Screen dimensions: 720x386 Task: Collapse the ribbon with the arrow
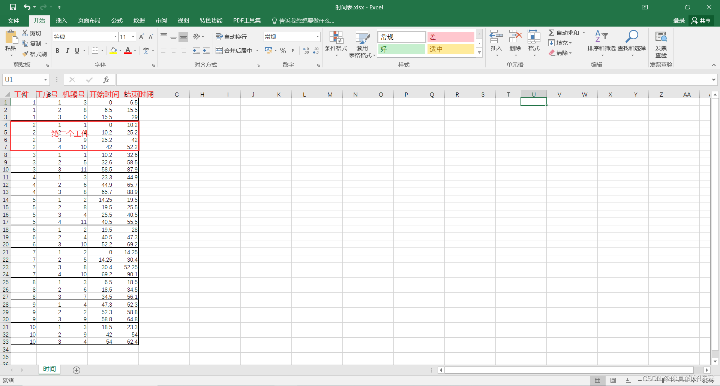[x=714, y=65]
